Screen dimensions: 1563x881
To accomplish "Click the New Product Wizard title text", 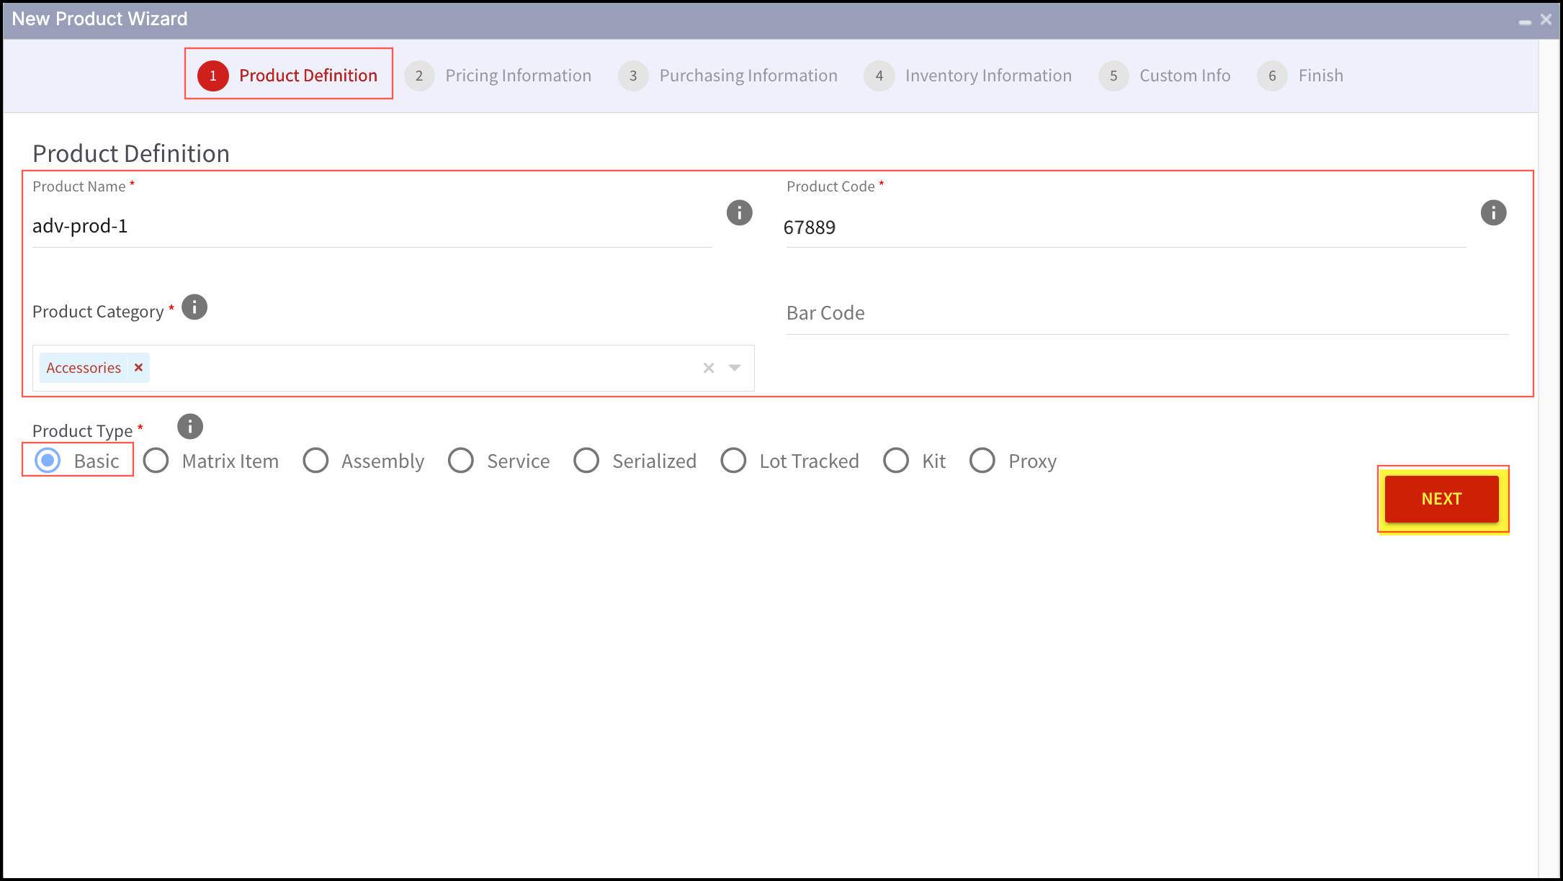I will pos(100,19).
